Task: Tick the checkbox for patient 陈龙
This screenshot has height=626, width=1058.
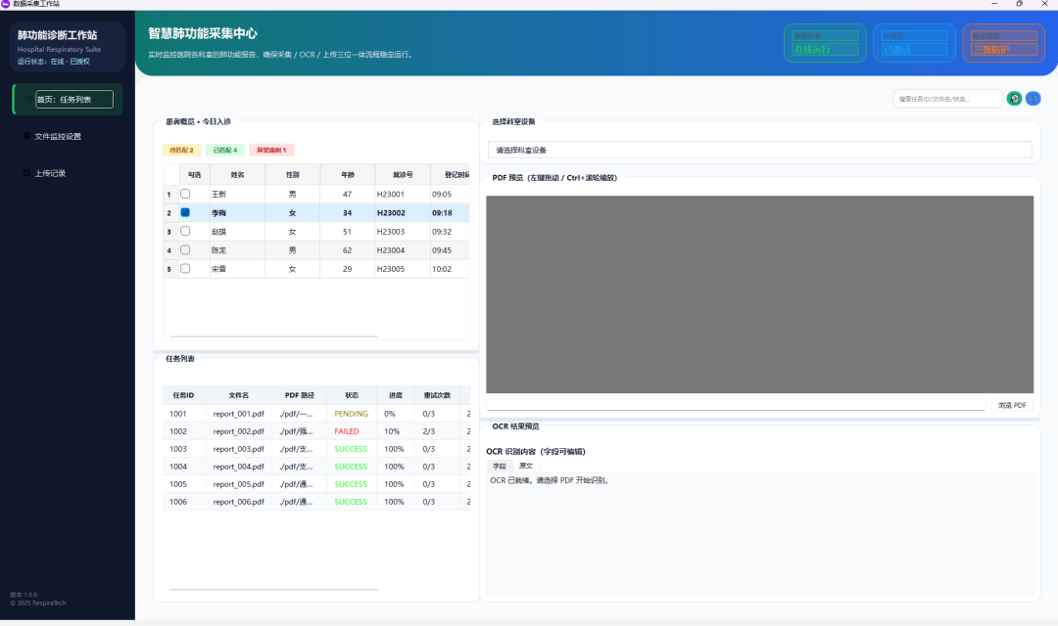Action: pyautogui.click(x=185, y=250)
